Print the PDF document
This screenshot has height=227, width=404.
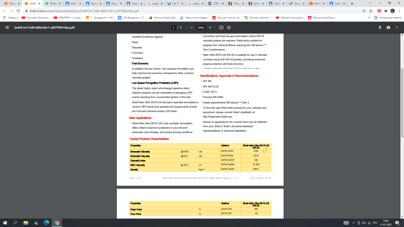coord(388,27)
